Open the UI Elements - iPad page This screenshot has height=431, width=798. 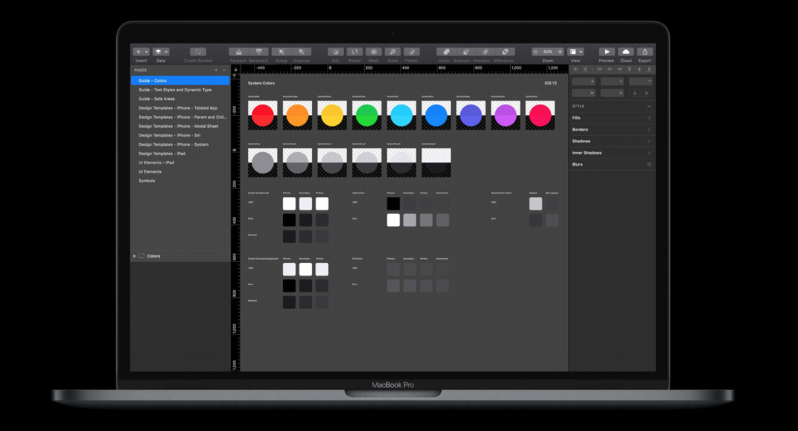point(180,163)
